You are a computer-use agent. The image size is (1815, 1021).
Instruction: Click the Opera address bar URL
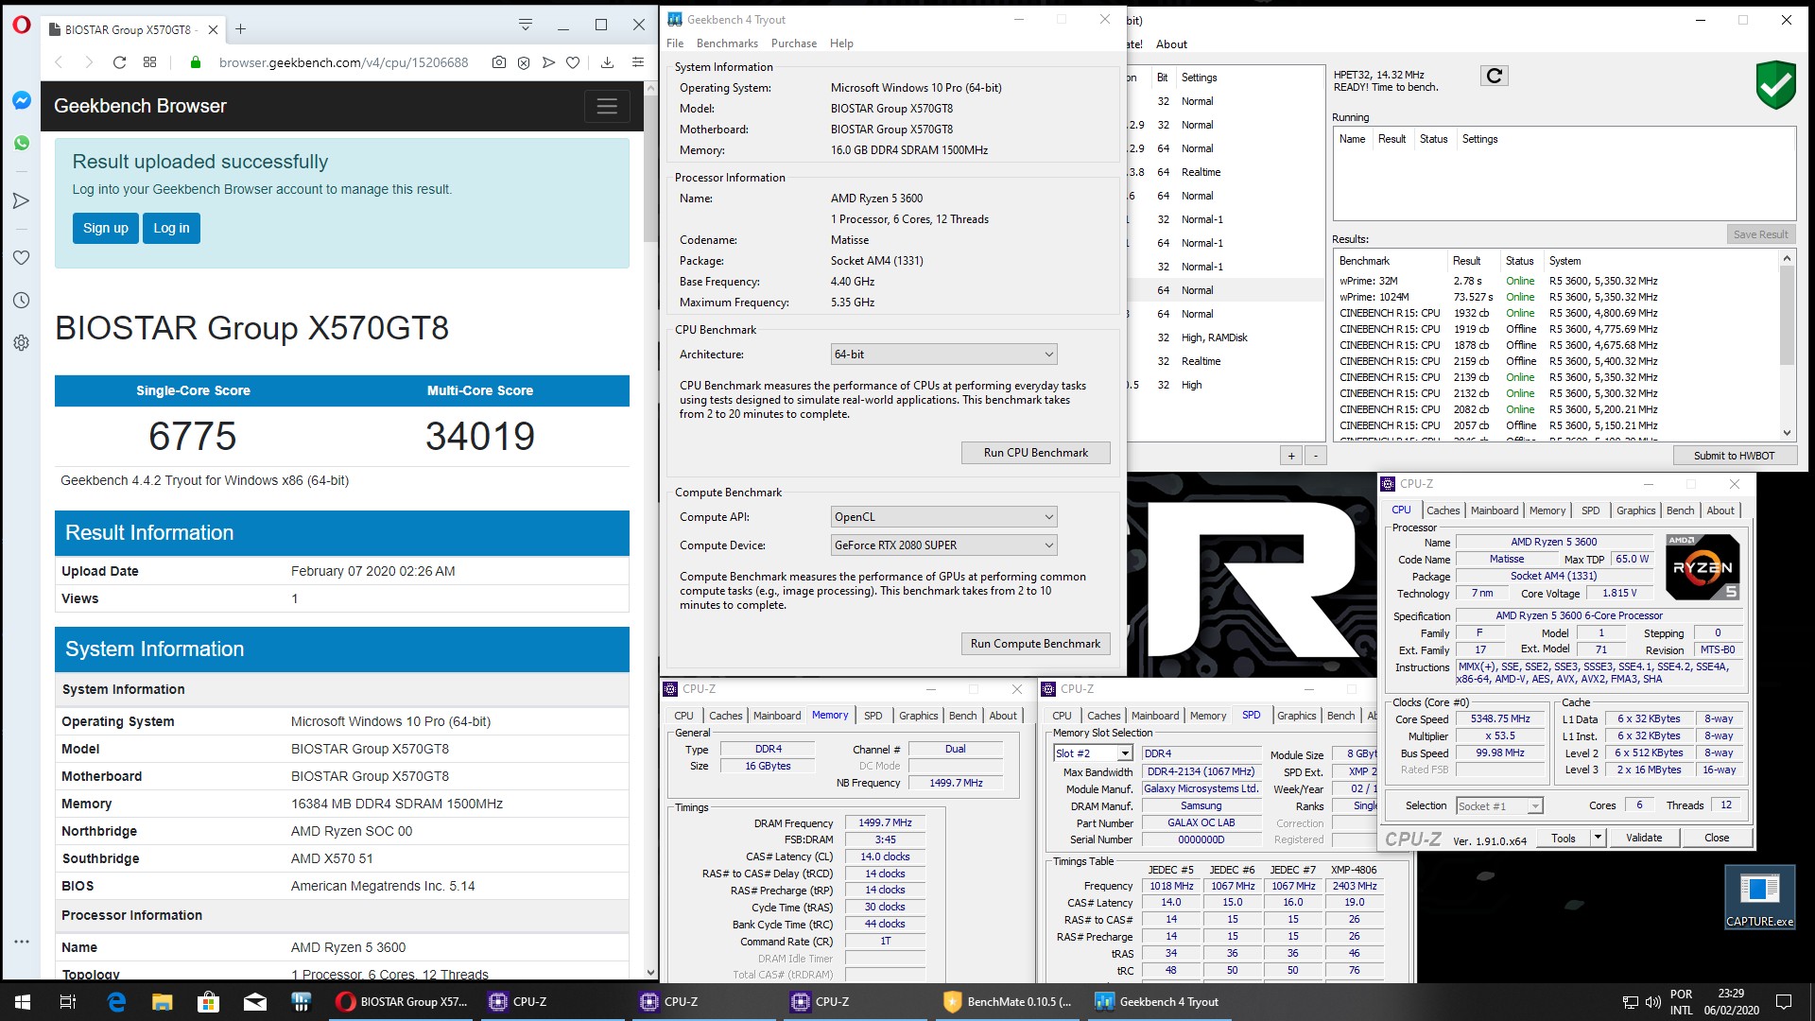click(x=343, y=62)
